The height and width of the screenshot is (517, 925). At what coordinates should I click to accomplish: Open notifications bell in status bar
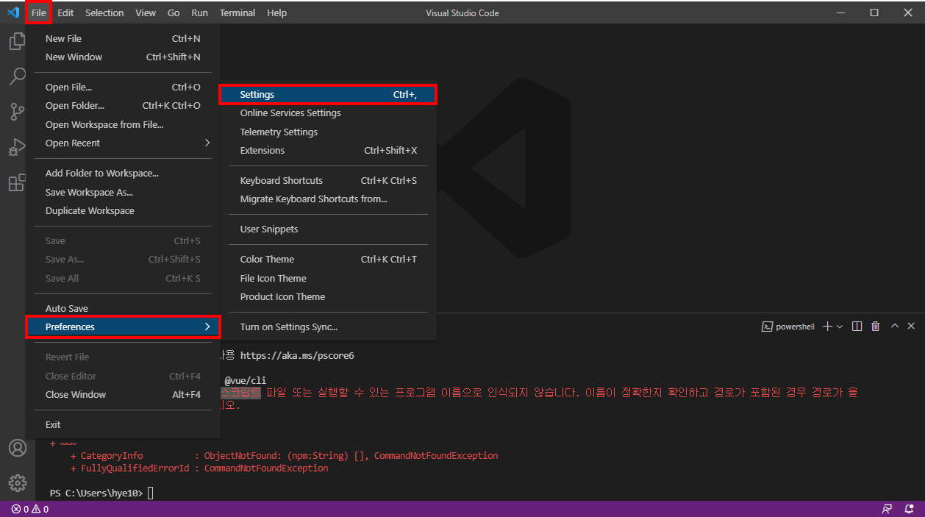[x=910, y=509]
